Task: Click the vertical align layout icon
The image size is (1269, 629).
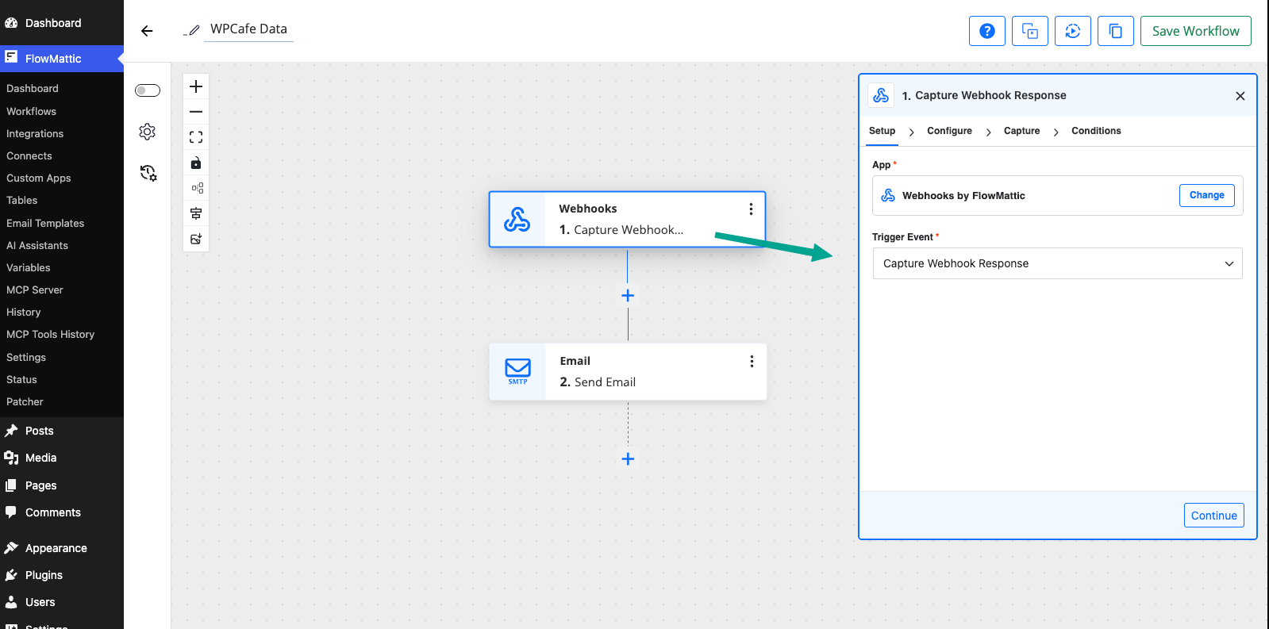Action: pos(196,213)
